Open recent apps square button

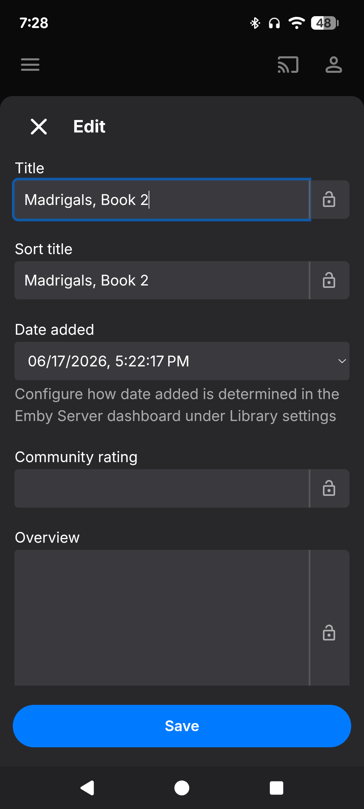[x=276, y=788]
